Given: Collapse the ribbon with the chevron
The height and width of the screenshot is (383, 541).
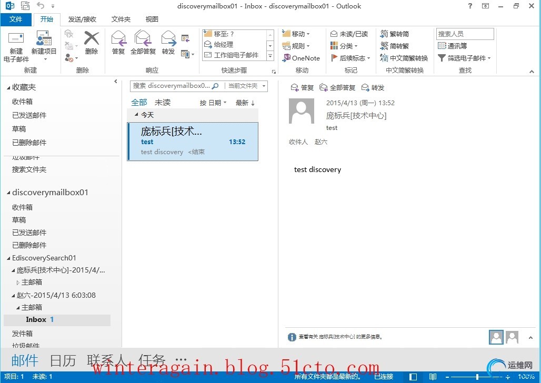Looking at the screenshot, I should (532, 72).
